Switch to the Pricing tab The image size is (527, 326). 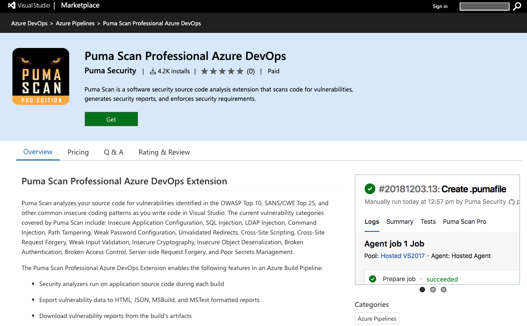coord(78,152)
